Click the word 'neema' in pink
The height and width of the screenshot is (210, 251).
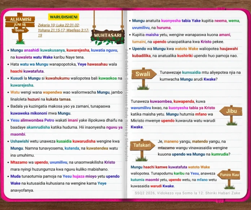pos(221,21)
